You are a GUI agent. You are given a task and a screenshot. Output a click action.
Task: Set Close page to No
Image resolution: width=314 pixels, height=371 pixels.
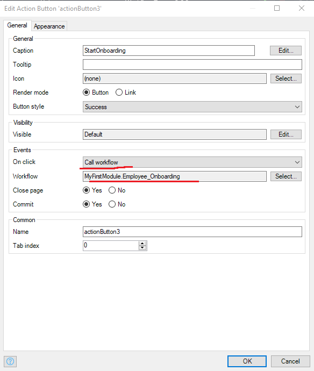[112, 190]
